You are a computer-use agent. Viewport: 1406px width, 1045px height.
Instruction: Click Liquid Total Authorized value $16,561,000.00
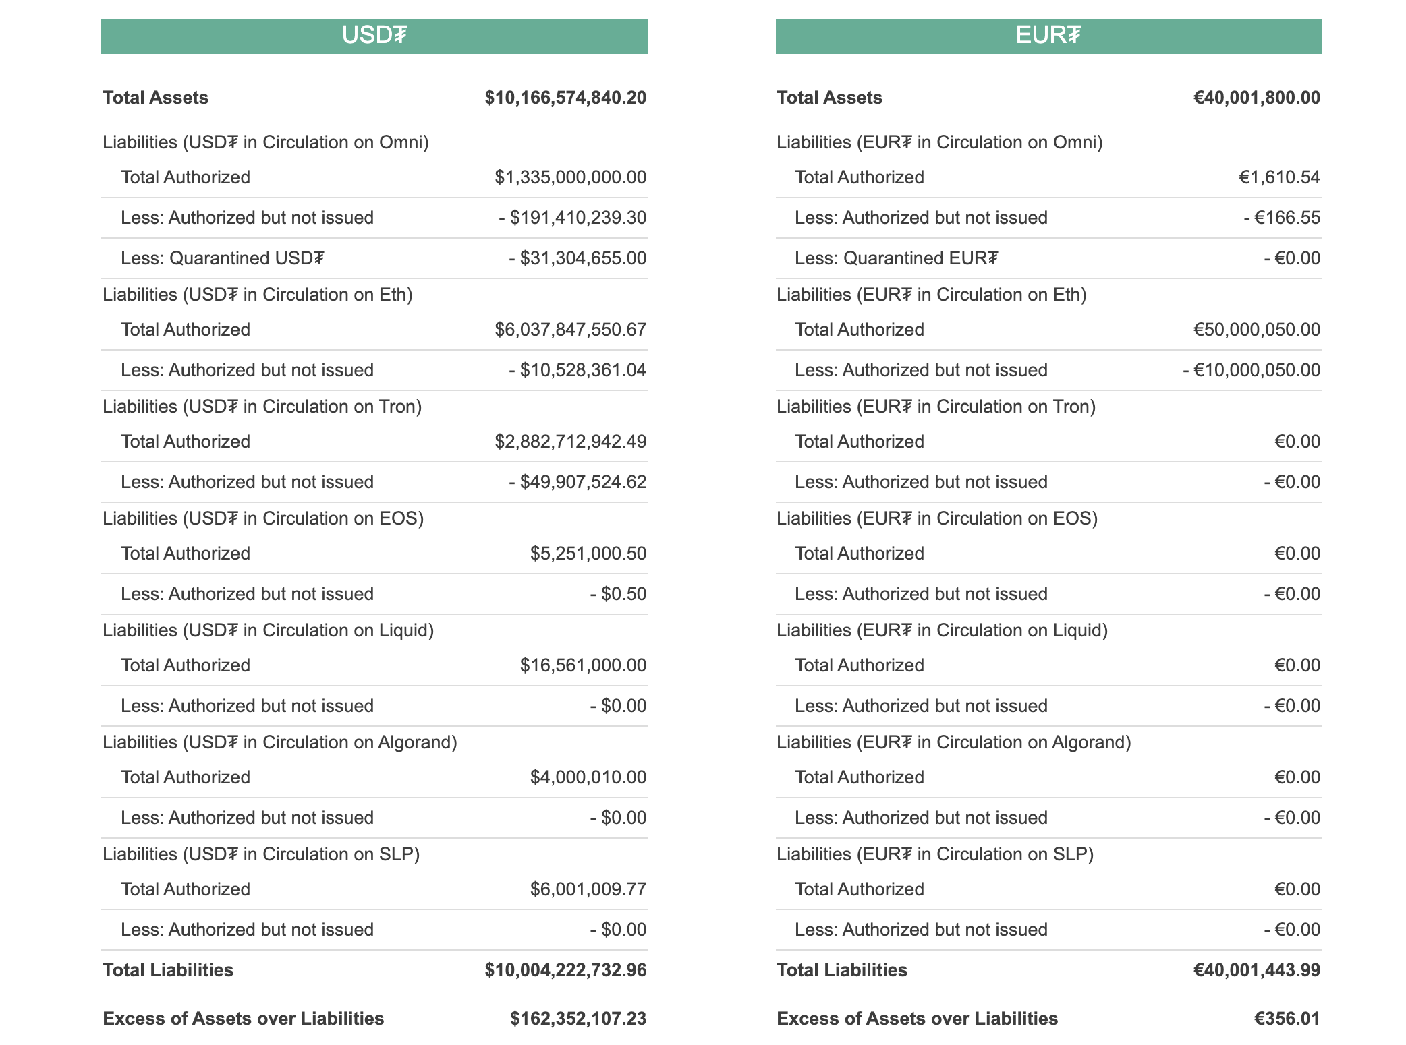click(583, 665)
